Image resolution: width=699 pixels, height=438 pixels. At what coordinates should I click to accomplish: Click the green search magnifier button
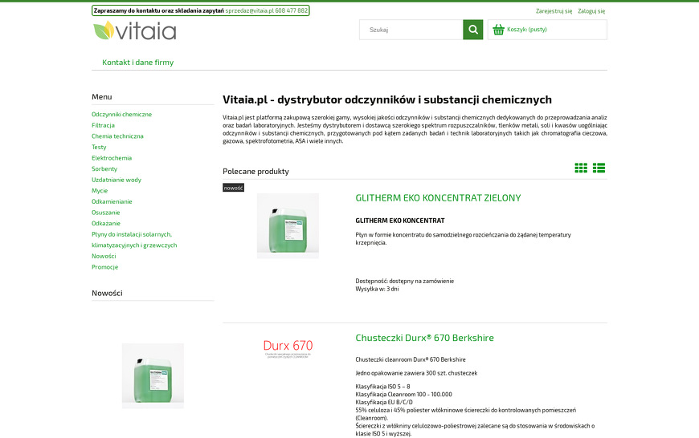(x=473, y=30)
